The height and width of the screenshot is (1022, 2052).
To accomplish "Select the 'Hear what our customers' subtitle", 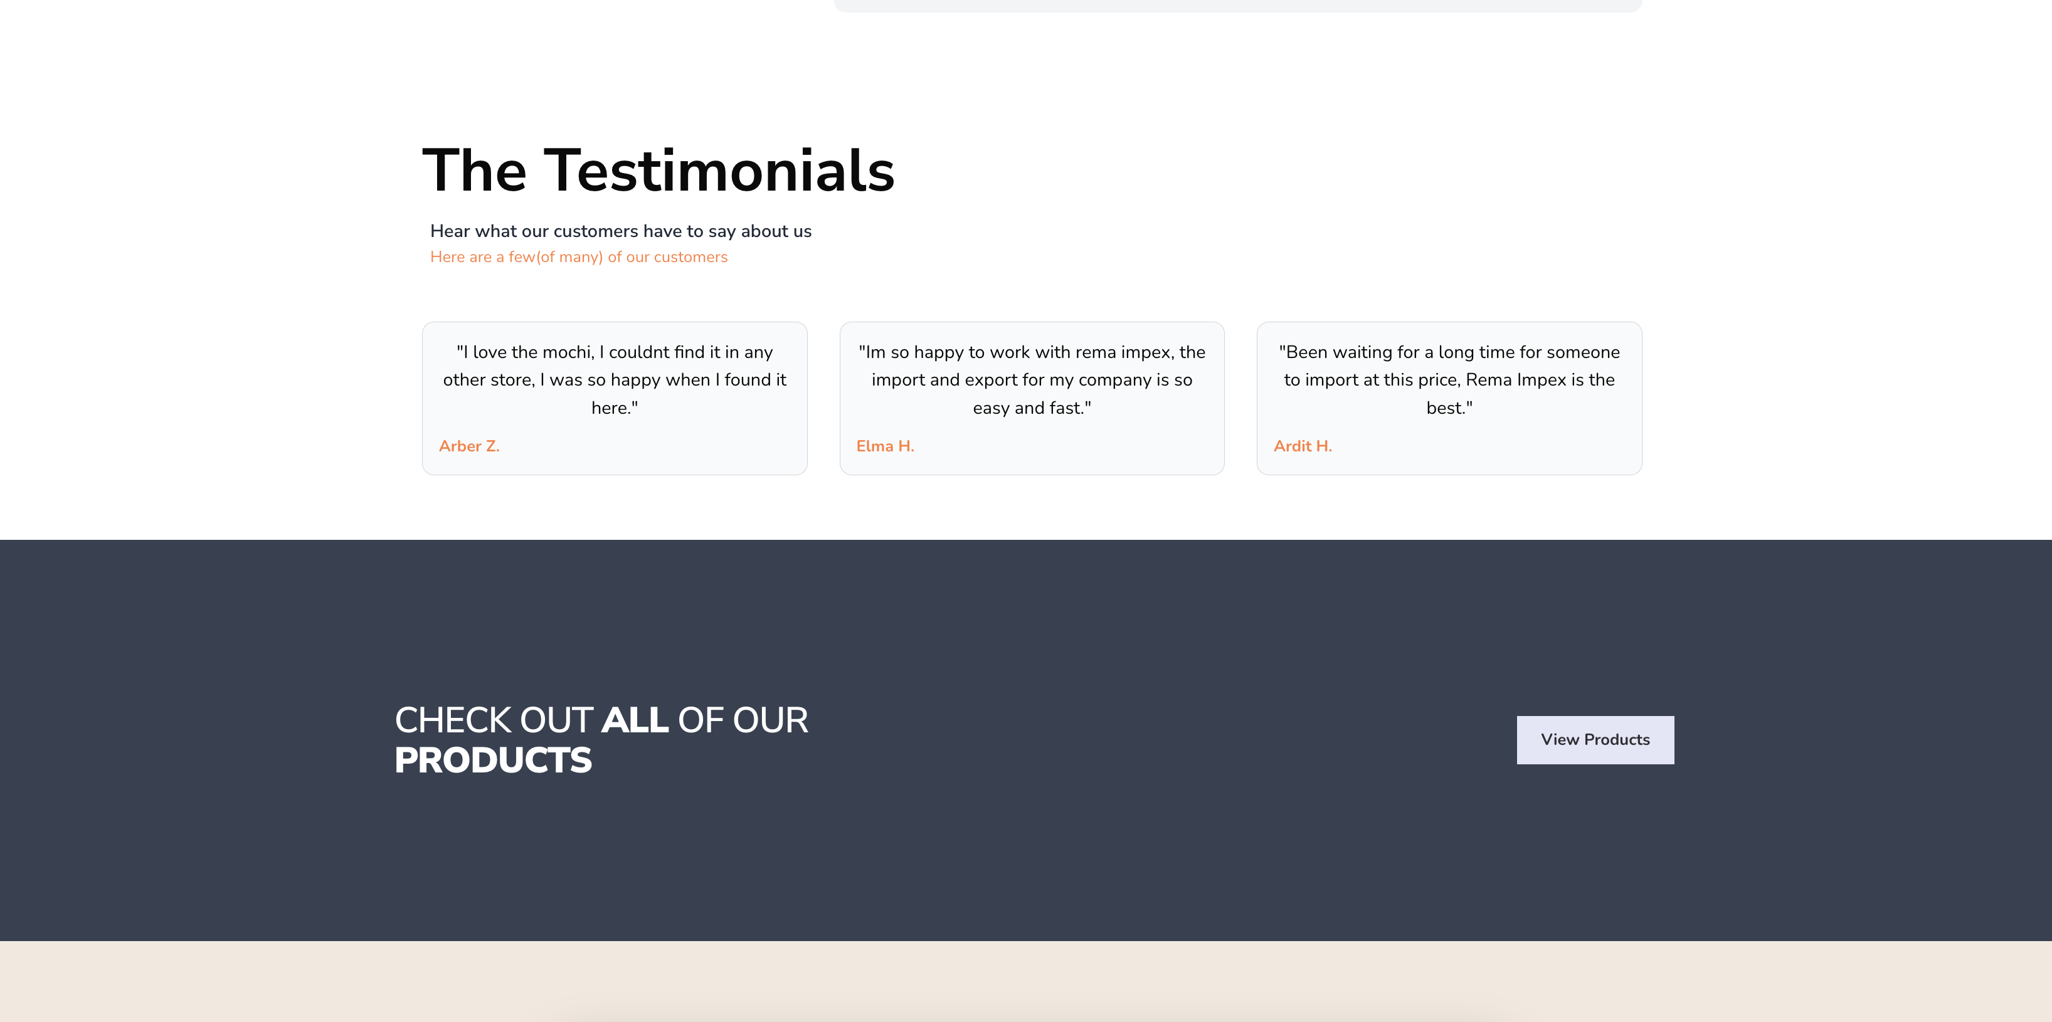I will tap(620, 231).
